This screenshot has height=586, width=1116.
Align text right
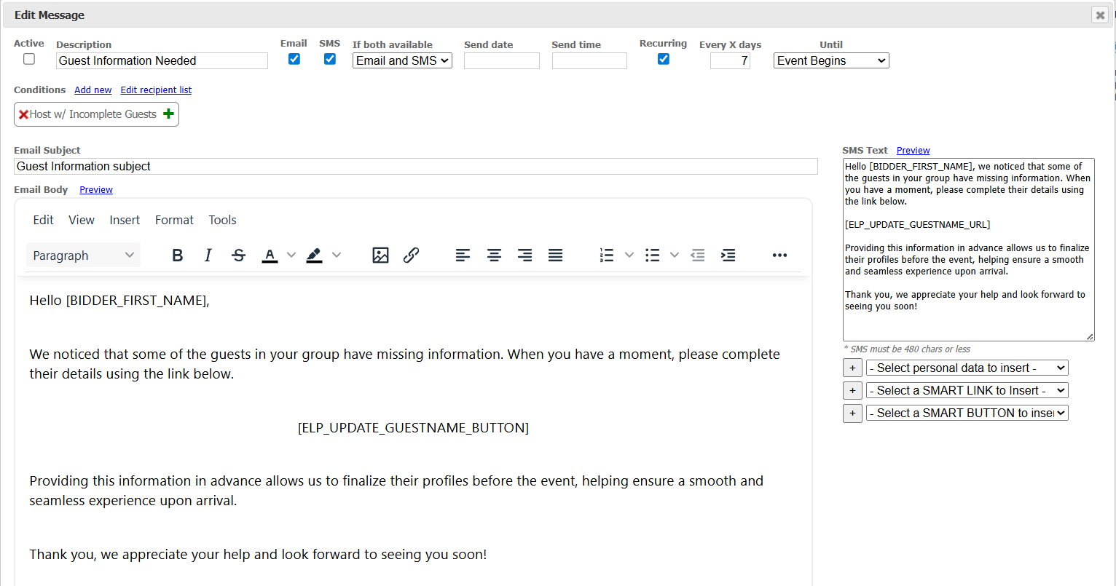pos(524,256)
